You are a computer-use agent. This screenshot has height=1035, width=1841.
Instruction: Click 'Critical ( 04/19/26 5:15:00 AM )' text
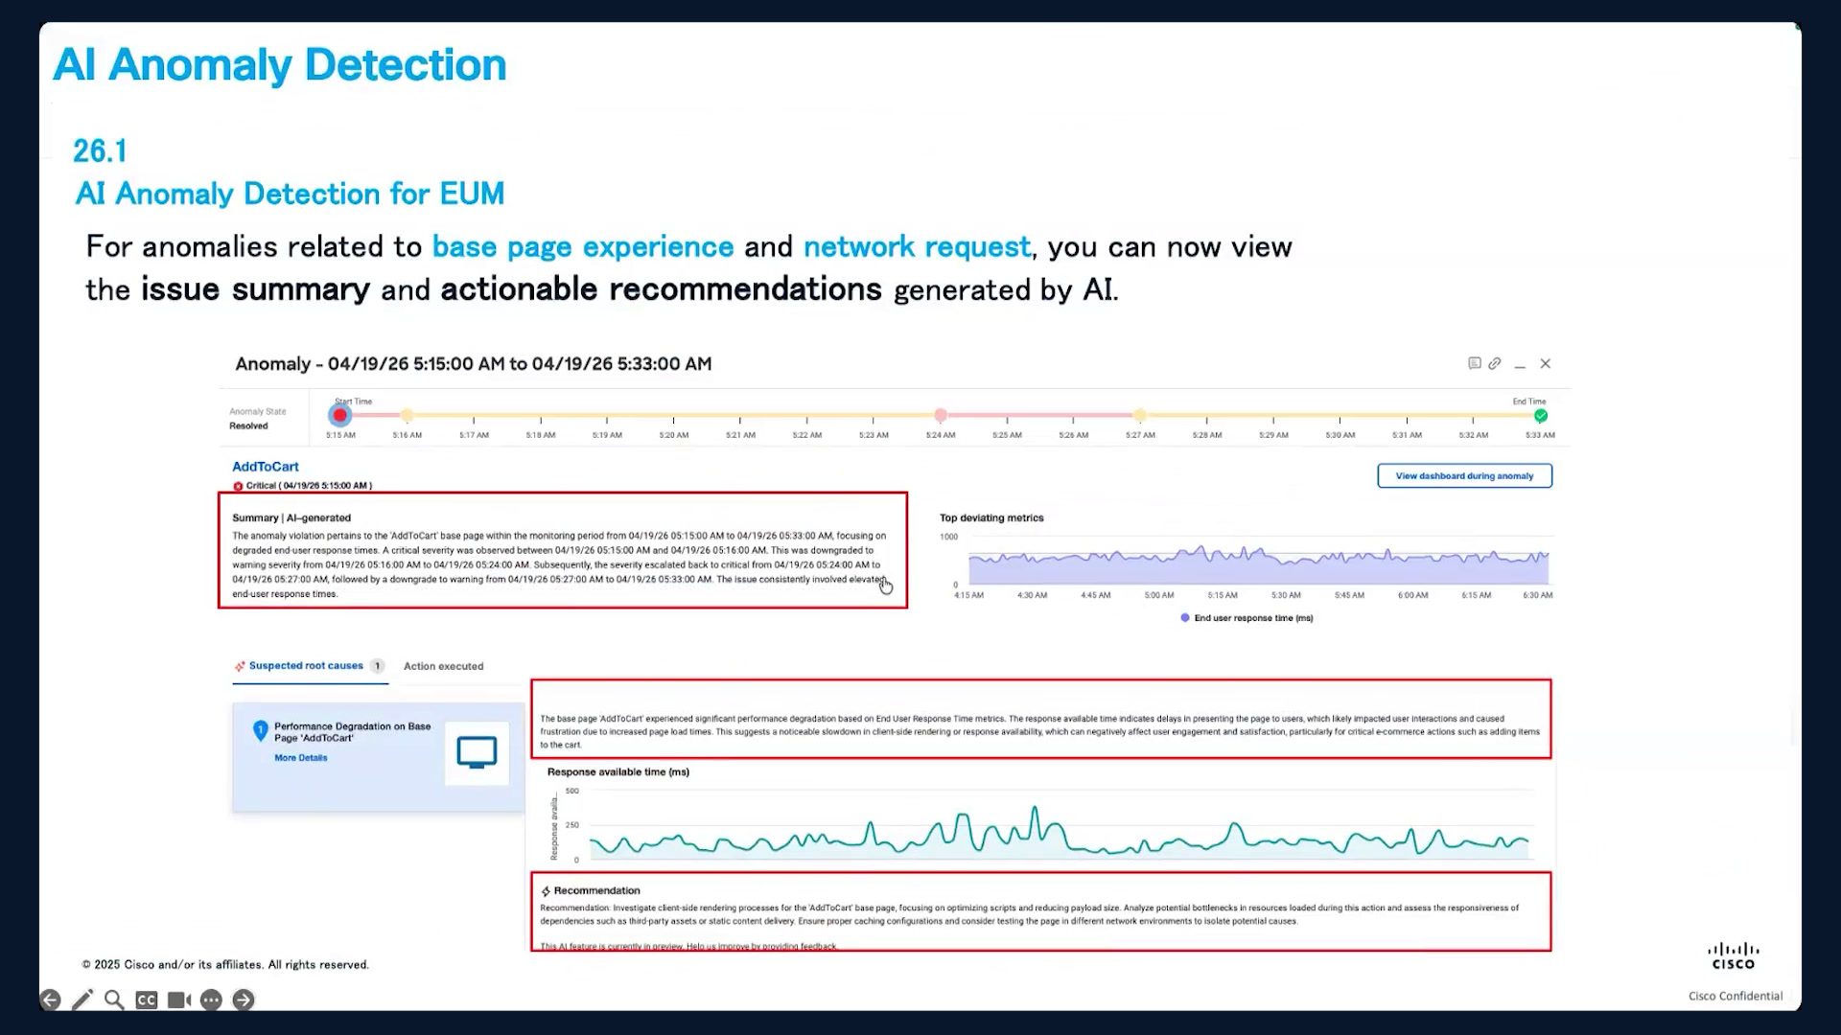(309, 486)
